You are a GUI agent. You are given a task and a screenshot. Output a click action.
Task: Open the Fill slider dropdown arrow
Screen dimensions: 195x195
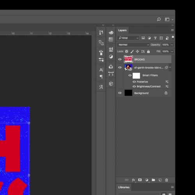click(x=172, y=51)
